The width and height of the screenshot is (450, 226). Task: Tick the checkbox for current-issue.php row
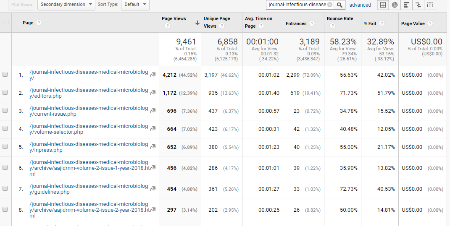click(5, 111)
